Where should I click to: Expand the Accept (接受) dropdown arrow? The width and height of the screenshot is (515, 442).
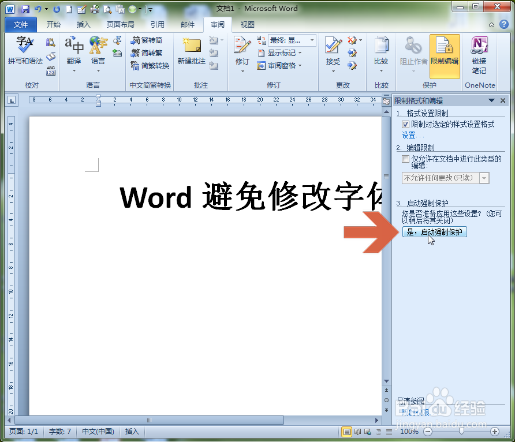coord(333,71)
